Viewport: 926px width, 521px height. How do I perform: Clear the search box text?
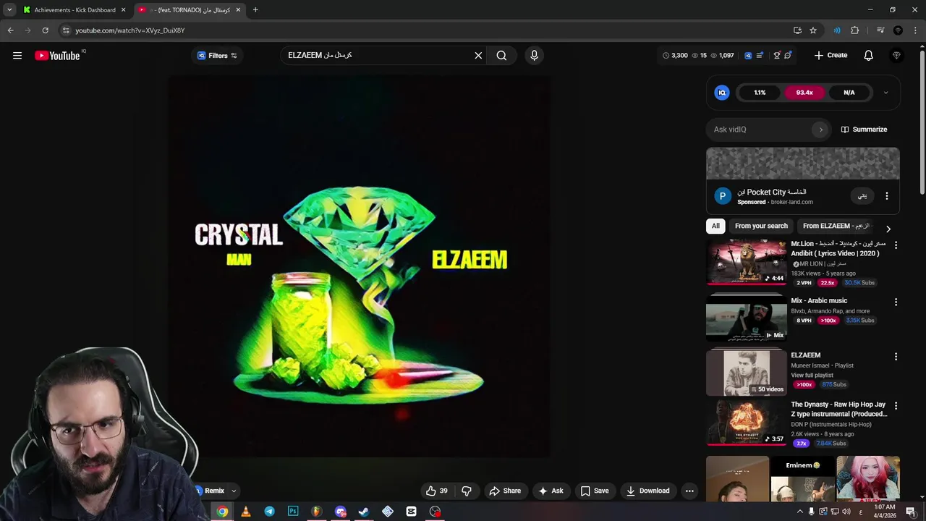point(478,56)
